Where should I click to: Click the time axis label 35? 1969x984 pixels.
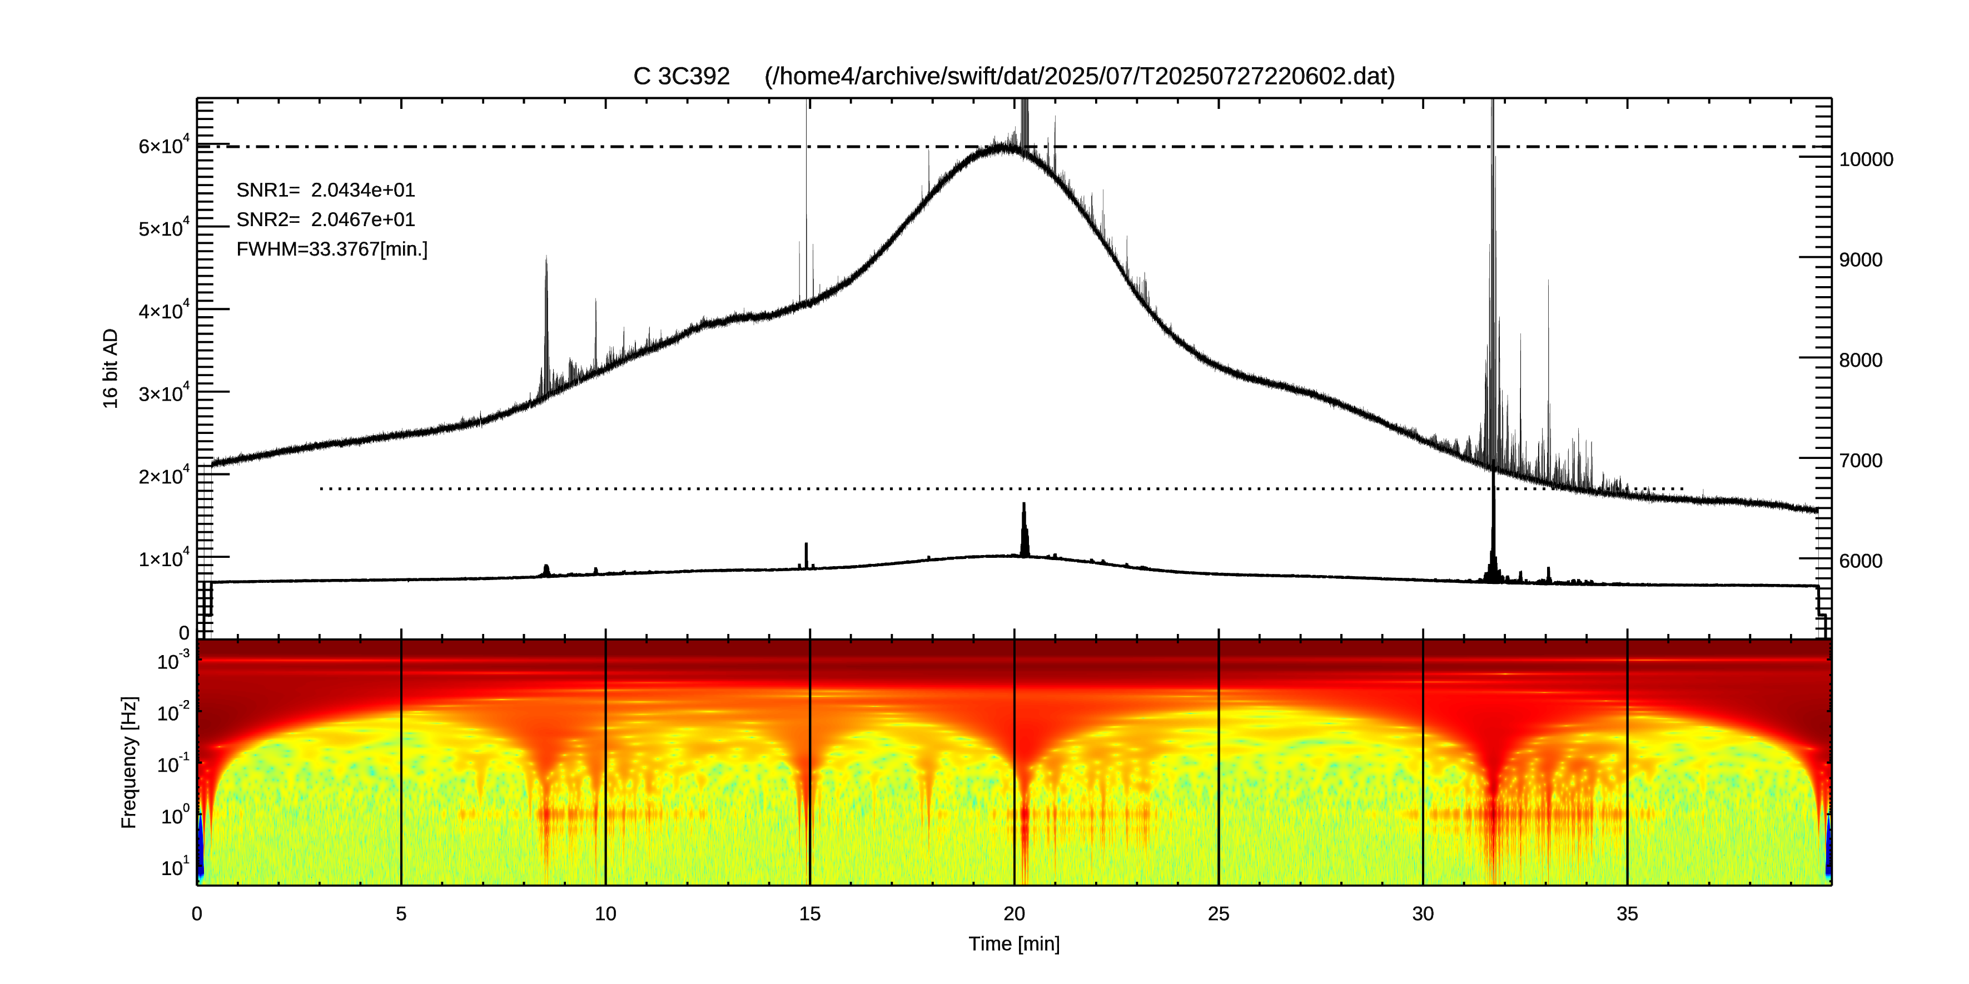1627,913
